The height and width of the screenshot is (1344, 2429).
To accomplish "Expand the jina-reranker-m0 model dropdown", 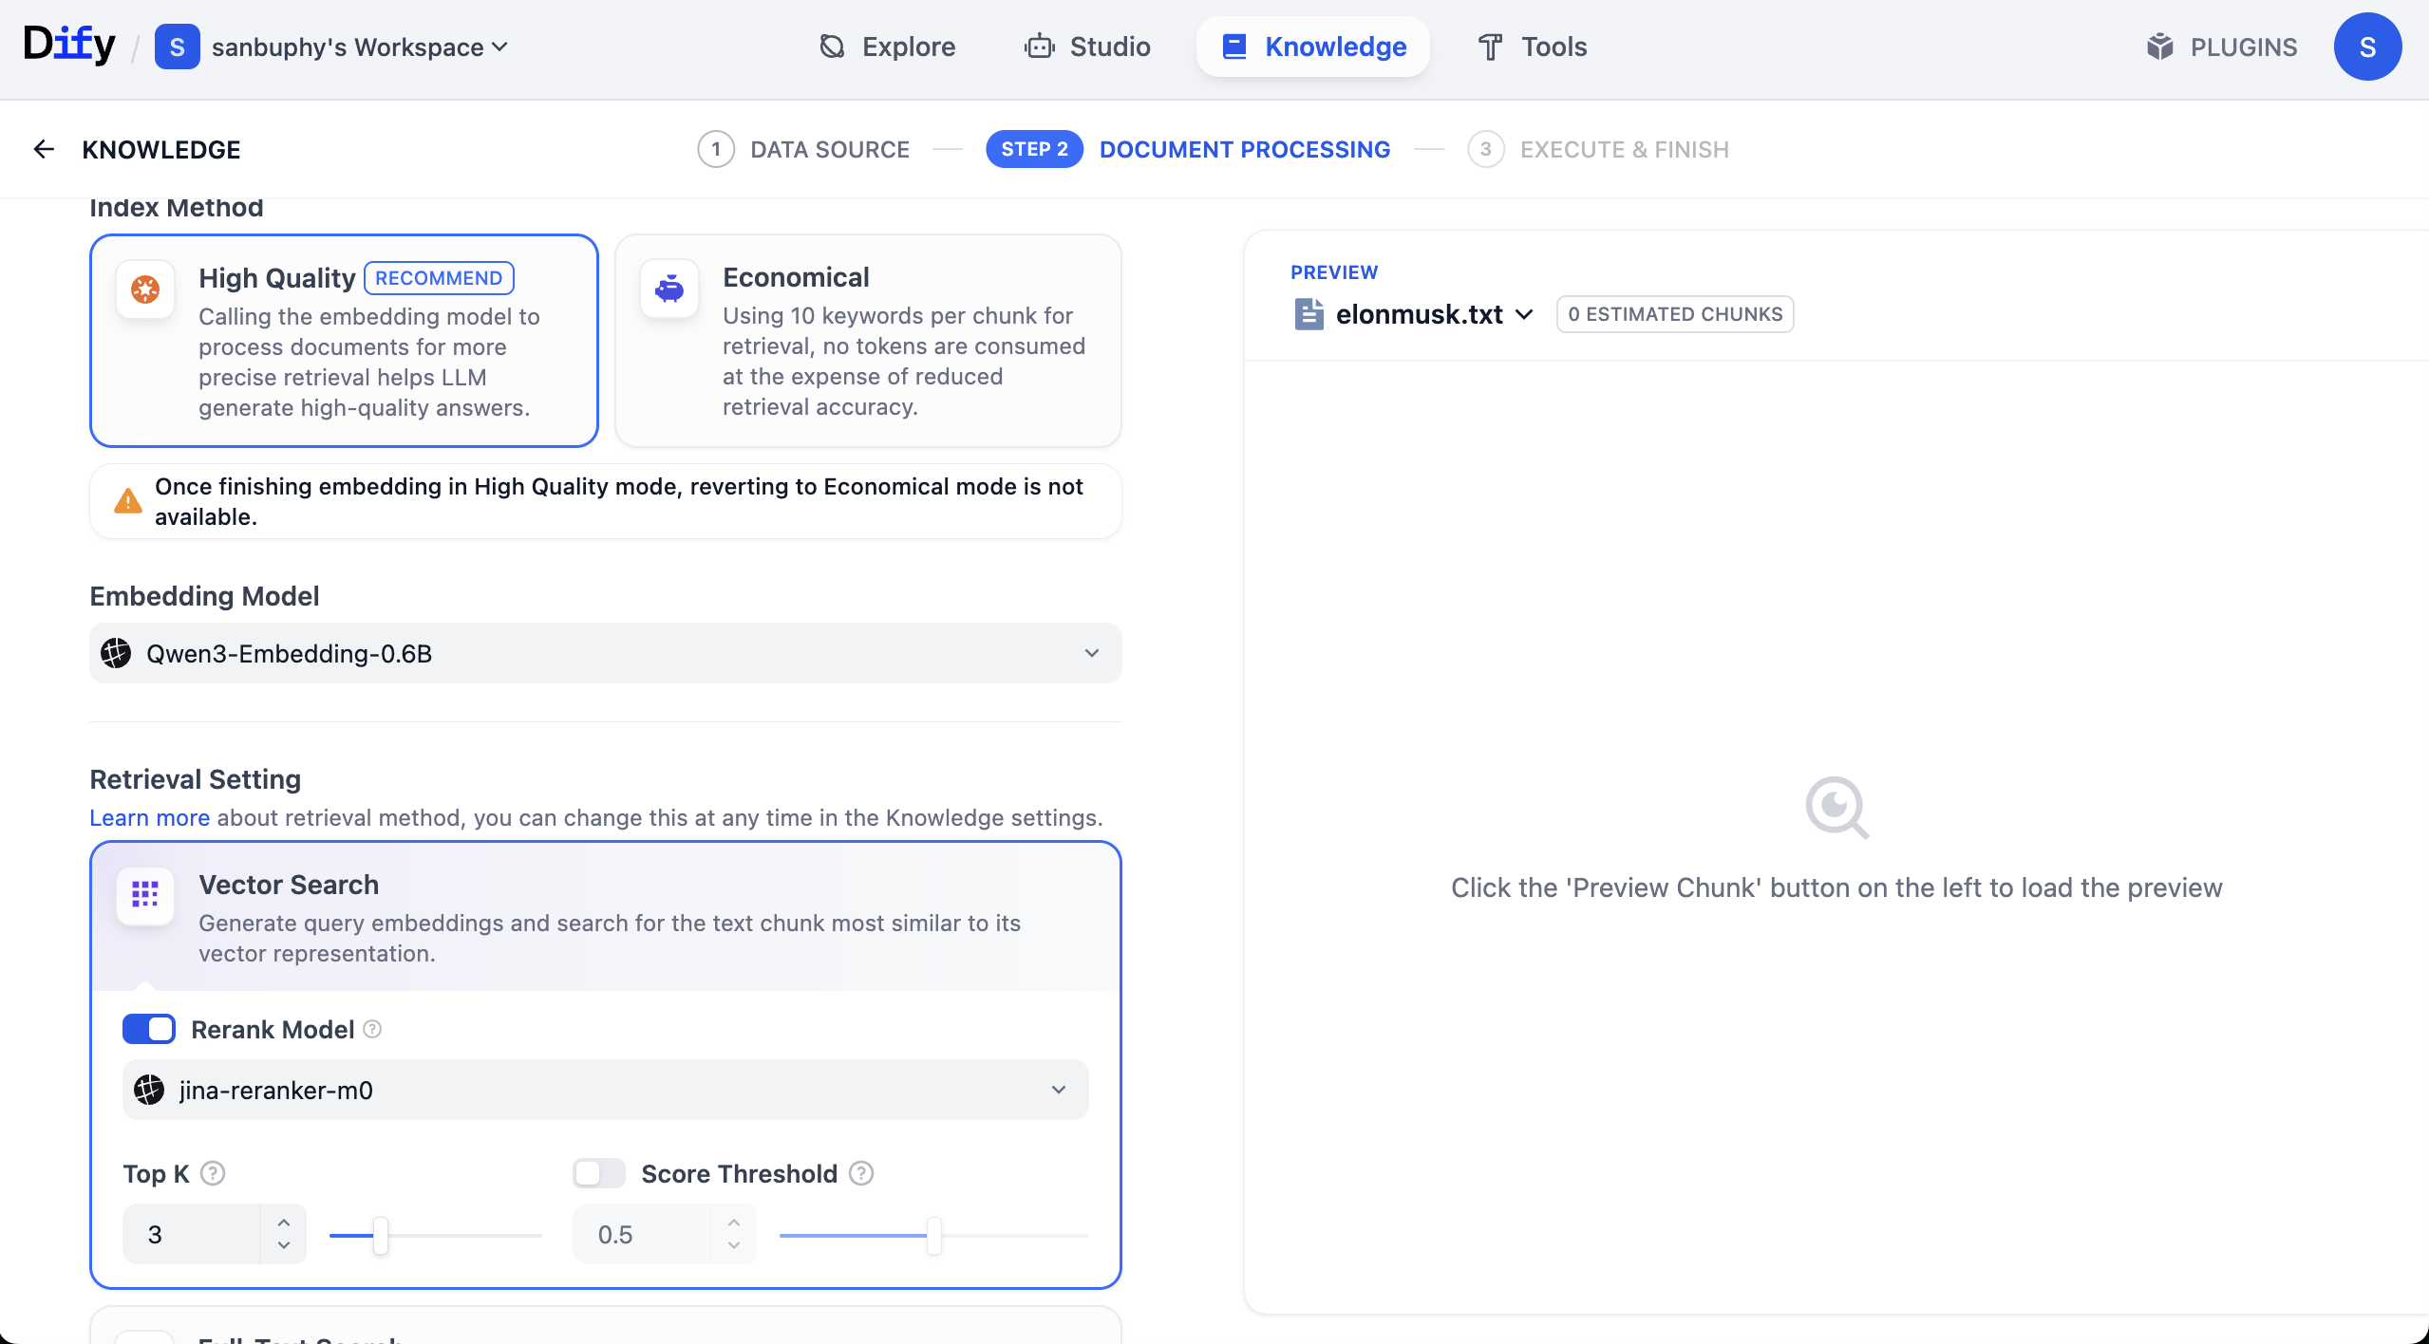I will (605, 1090).
